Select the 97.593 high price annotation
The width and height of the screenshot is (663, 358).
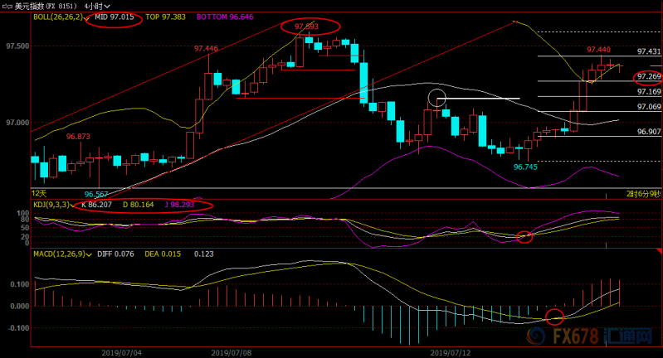click(306, 27)
